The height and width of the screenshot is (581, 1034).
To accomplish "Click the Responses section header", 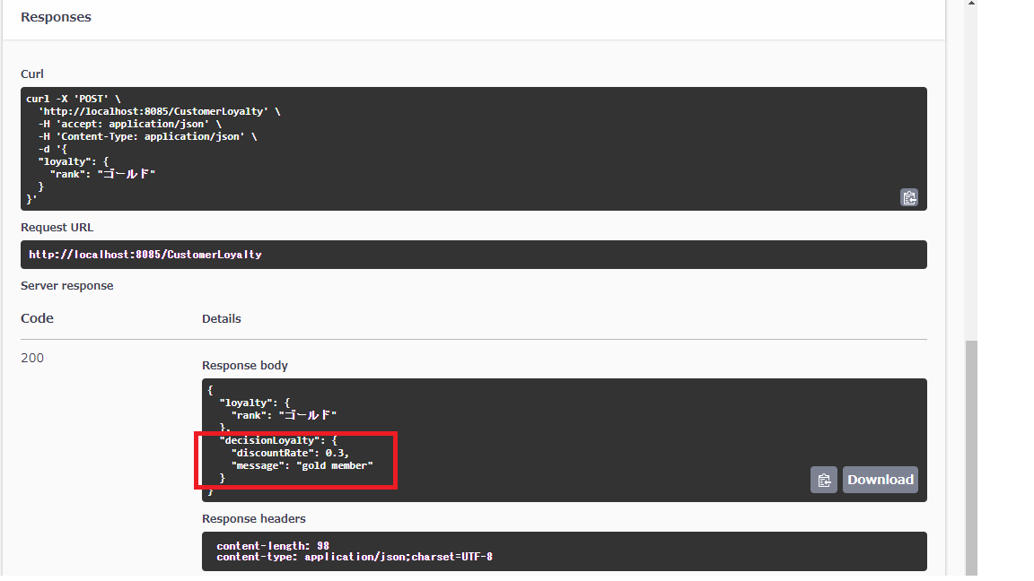I will (56, 17).
